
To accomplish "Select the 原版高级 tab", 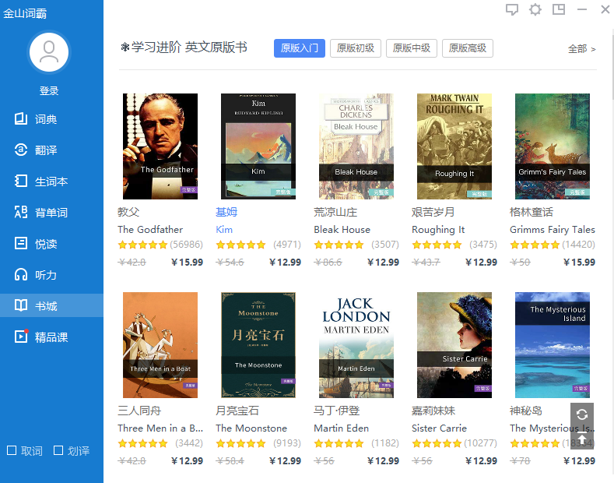I will pos(467,48).
